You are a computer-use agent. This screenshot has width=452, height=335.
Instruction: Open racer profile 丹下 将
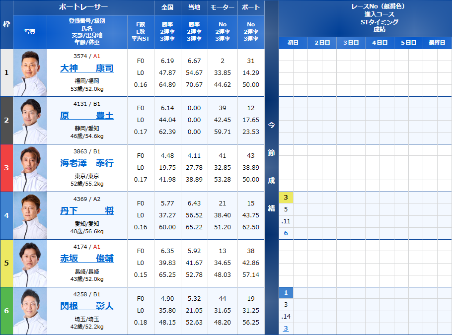click(87, 211)
